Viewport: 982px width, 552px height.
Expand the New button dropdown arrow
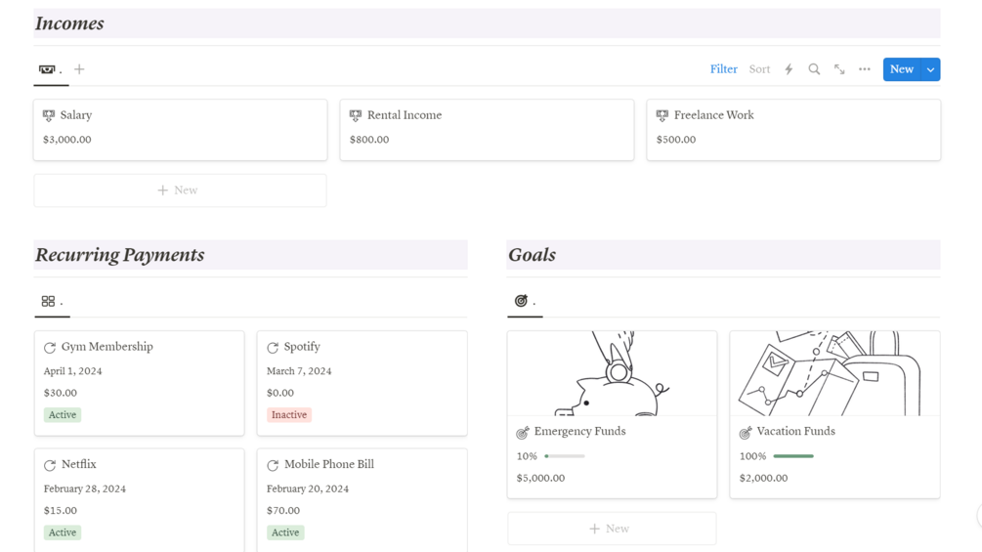[930, 69]
